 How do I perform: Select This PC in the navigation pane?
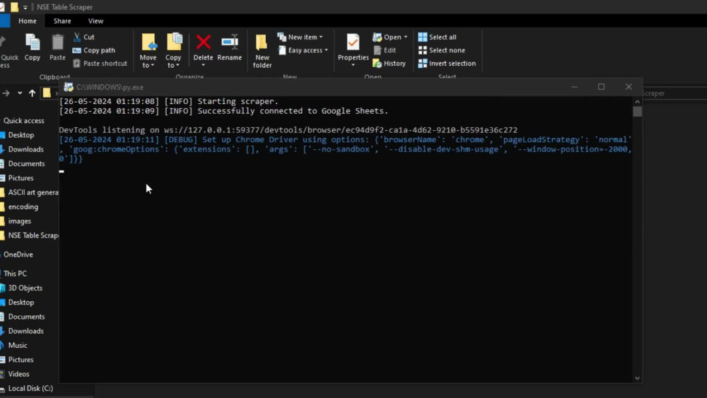coord(15,274)
